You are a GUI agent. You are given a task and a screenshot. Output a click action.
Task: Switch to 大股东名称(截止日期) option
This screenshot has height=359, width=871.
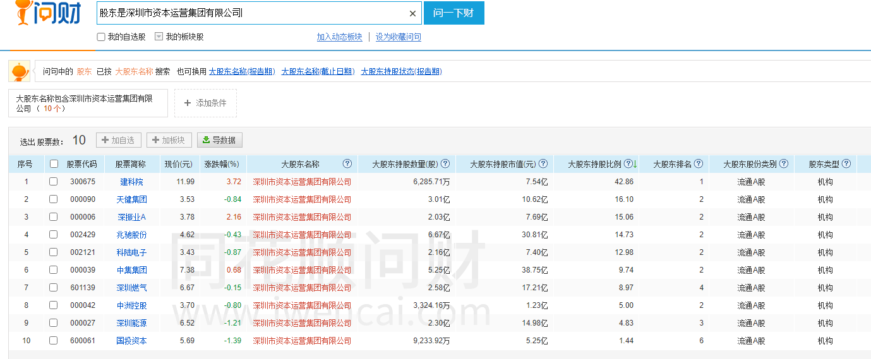coord(318,71)
